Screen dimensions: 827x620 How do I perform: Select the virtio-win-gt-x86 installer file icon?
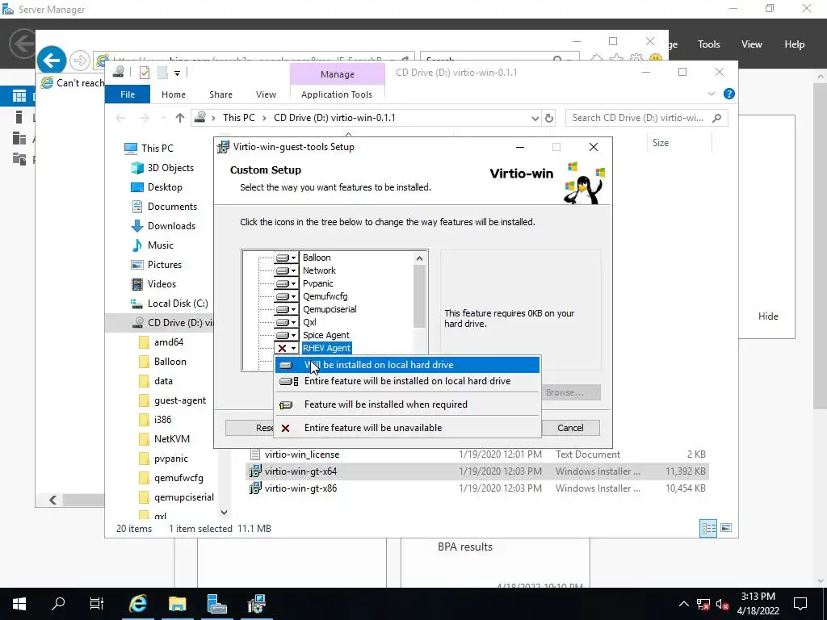(255, 488)
